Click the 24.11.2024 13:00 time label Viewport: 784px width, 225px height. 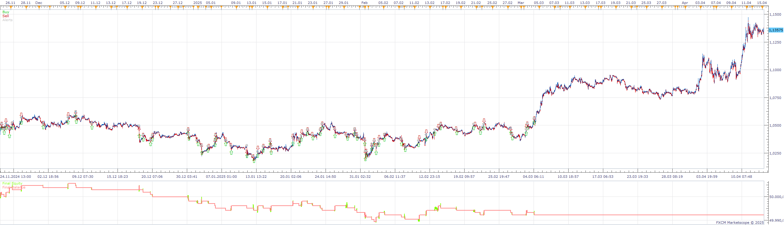point(16,177)
